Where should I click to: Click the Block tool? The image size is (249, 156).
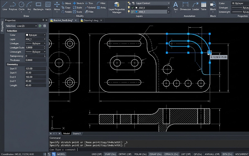(x=213, y=6)
